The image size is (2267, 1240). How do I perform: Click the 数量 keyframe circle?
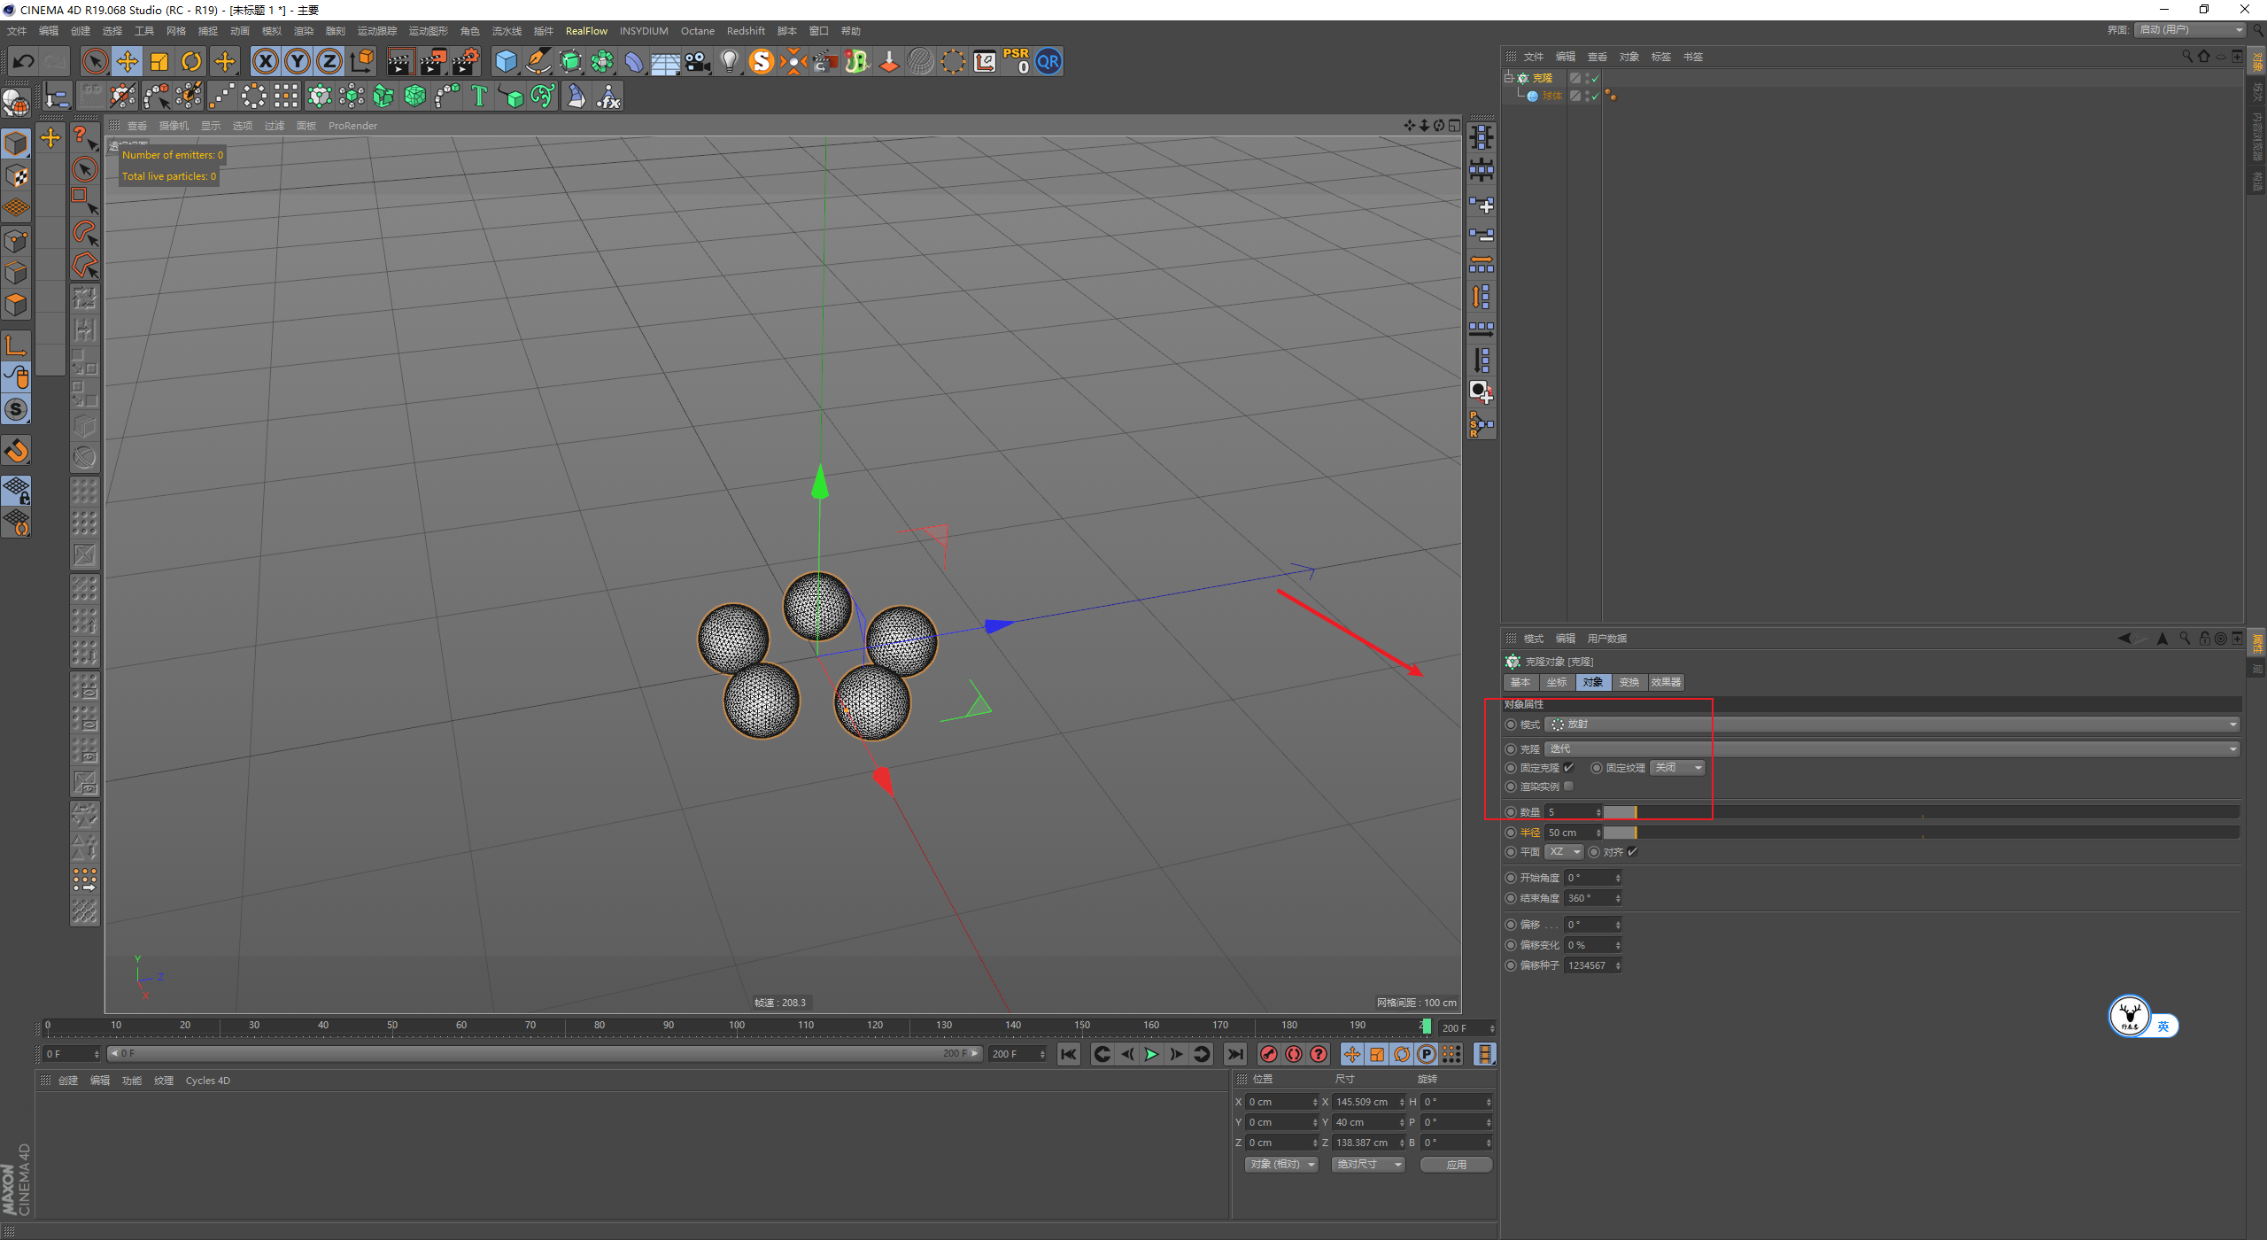[1511, 812]
